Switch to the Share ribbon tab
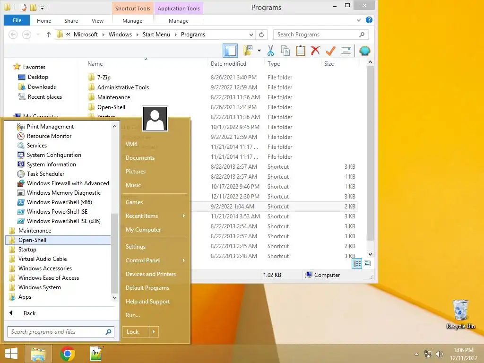 point(71,21)
